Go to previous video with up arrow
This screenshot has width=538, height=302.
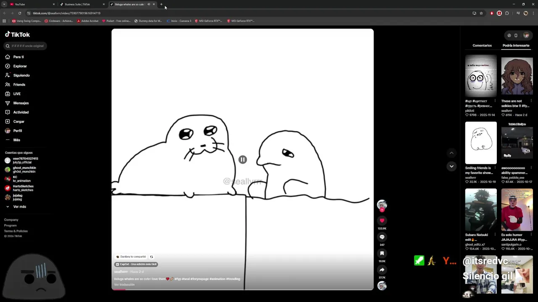(451, 153)
